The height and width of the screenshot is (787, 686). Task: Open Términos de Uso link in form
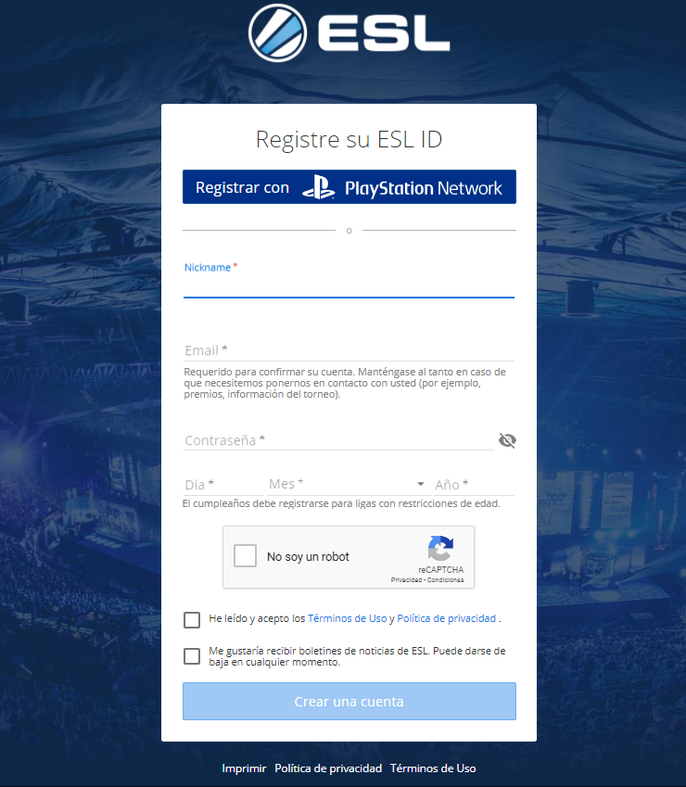point(348,618)
